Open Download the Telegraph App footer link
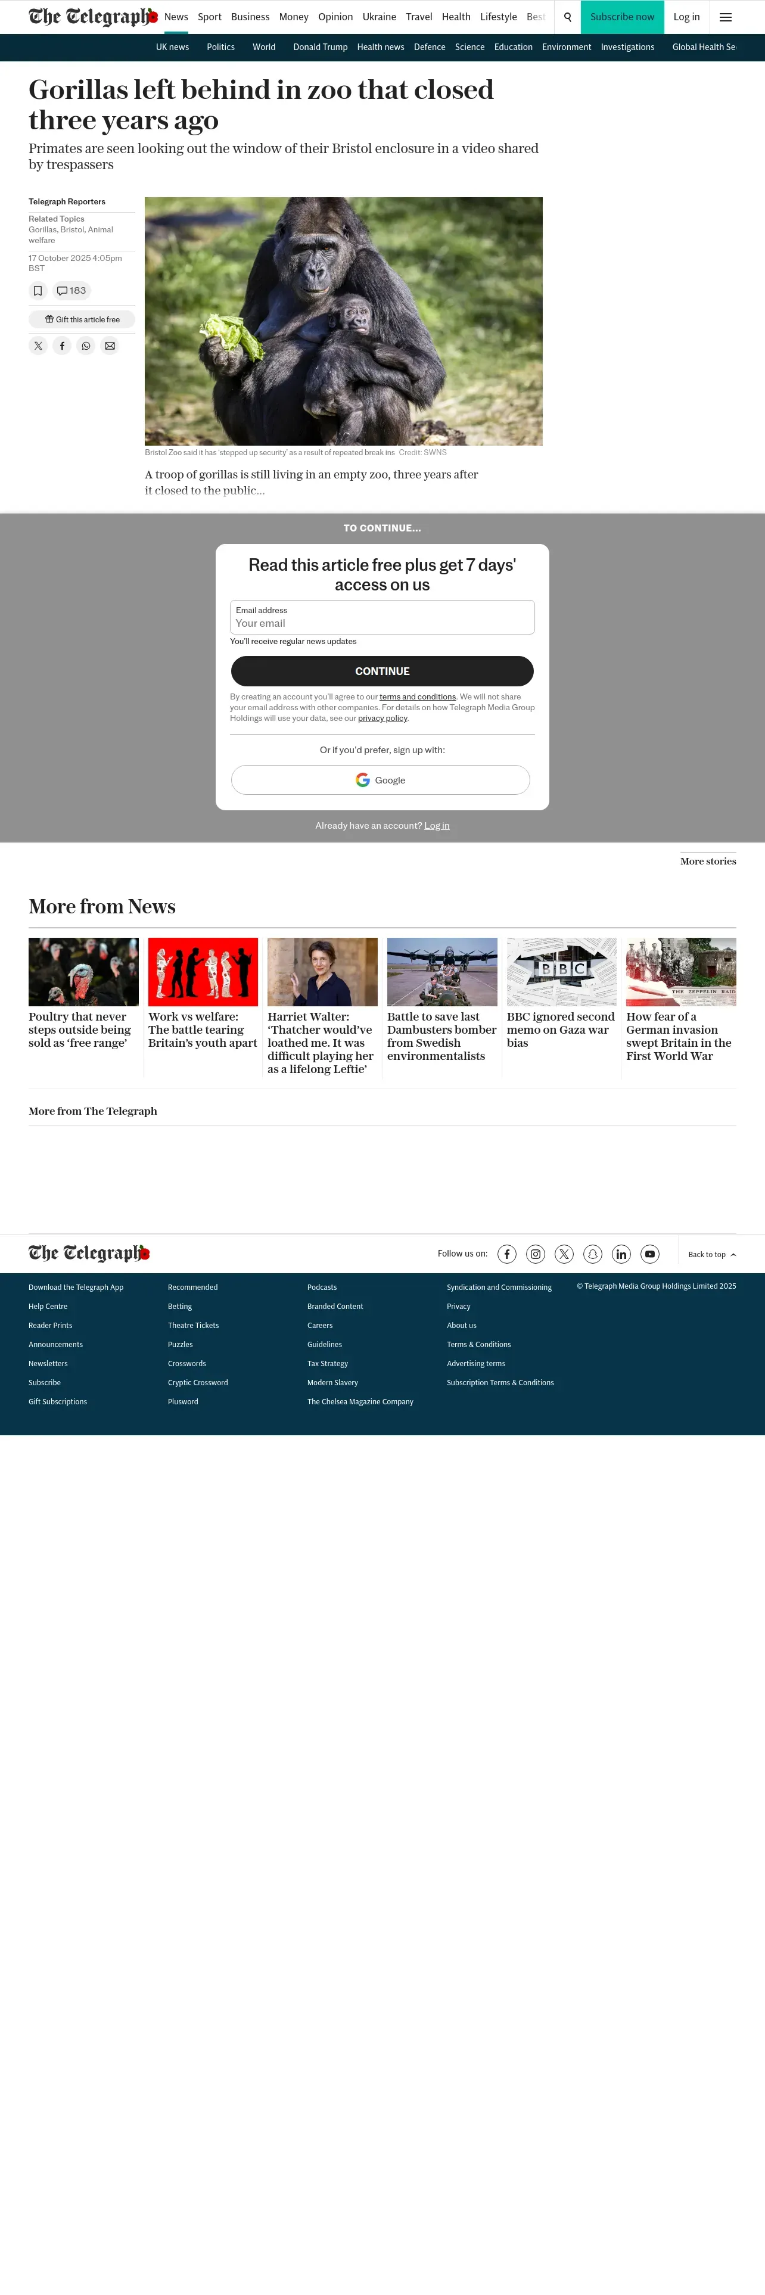The image size is (765, 2295). click(x=76, y=1288)
